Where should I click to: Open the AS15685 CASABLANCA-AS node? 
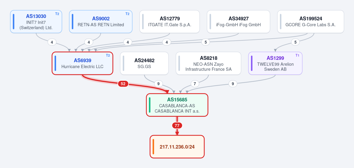[x=177, y=105]
